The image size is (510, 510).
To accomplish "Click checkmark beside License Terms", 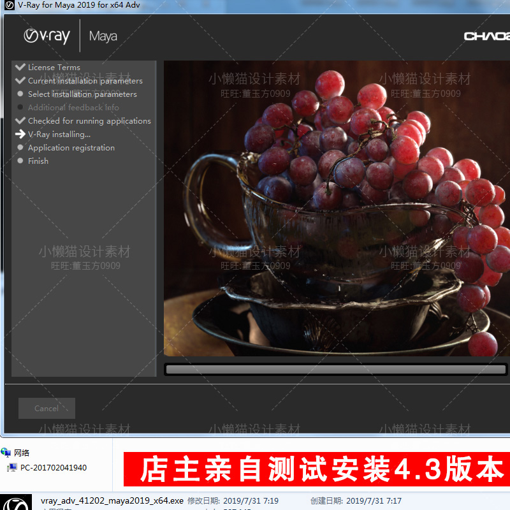I will (20, 67).
